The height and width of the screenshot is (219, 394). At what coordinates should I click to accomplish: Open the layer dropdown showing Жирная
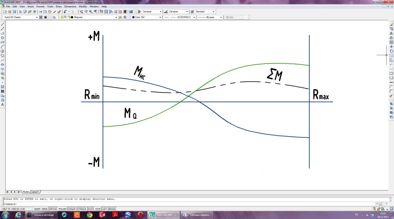[94, 17]
